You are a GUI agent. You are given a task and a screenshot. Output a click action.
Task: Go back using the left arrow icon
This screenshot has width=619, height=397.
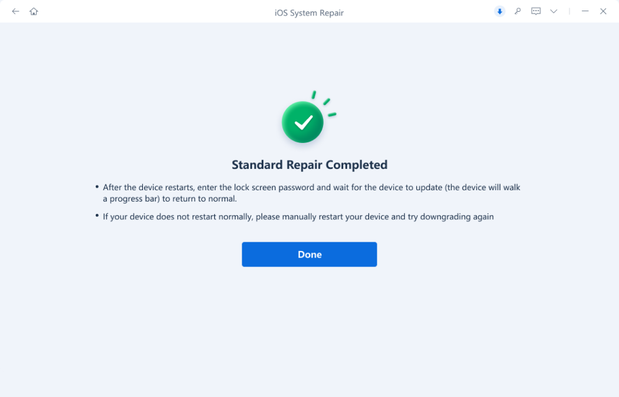15,11
